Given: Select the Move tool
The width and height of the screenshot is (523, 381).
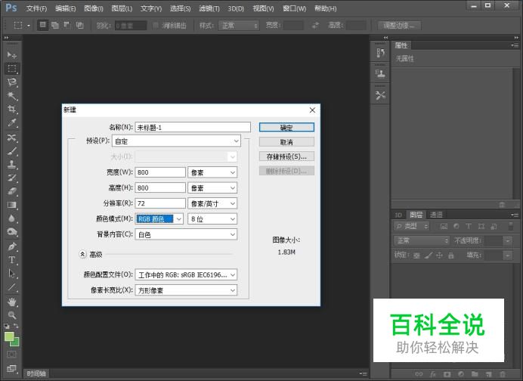Looking at the screenshot, I should 12,55.
